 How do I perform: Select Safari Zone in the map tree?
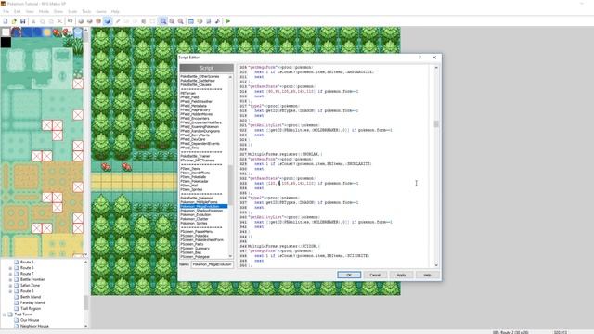click(x=30, y=285)
